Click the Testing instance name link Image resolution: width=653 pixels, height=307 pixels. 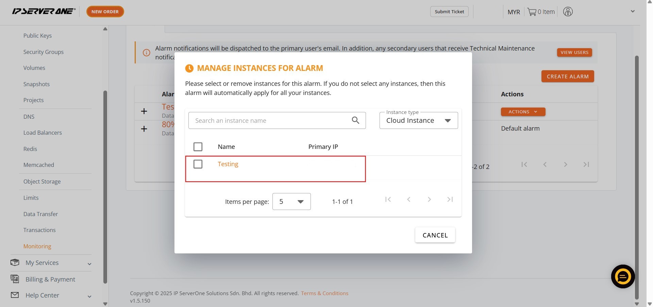pos(228,164)
